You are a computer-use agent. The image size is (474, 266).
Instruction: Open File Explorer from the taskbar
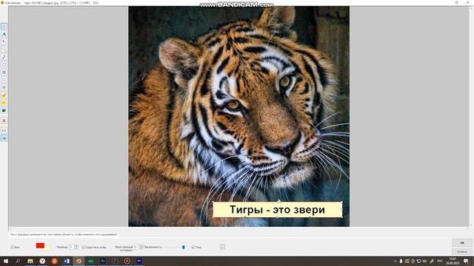tap(30, 261)
